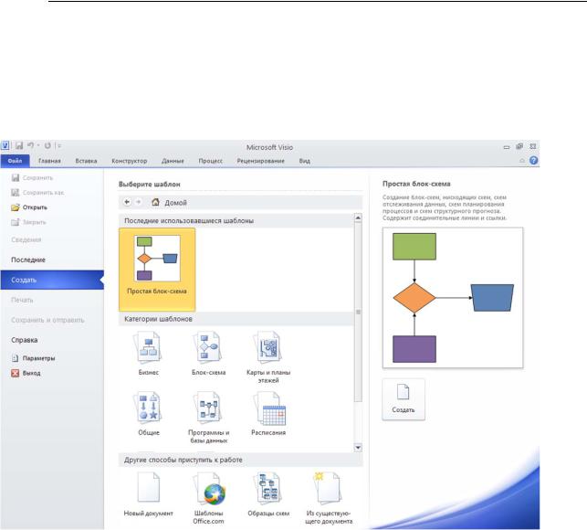Click Сохранить как in the backstage menu
The width and height of the screenshot is (587, 530).
(37, 193)
